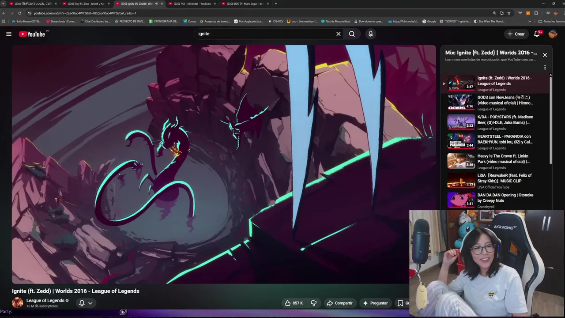The image size is (565, 318).
Task: Open the Mix playlist options menu
Action: (x=545, y=68)
